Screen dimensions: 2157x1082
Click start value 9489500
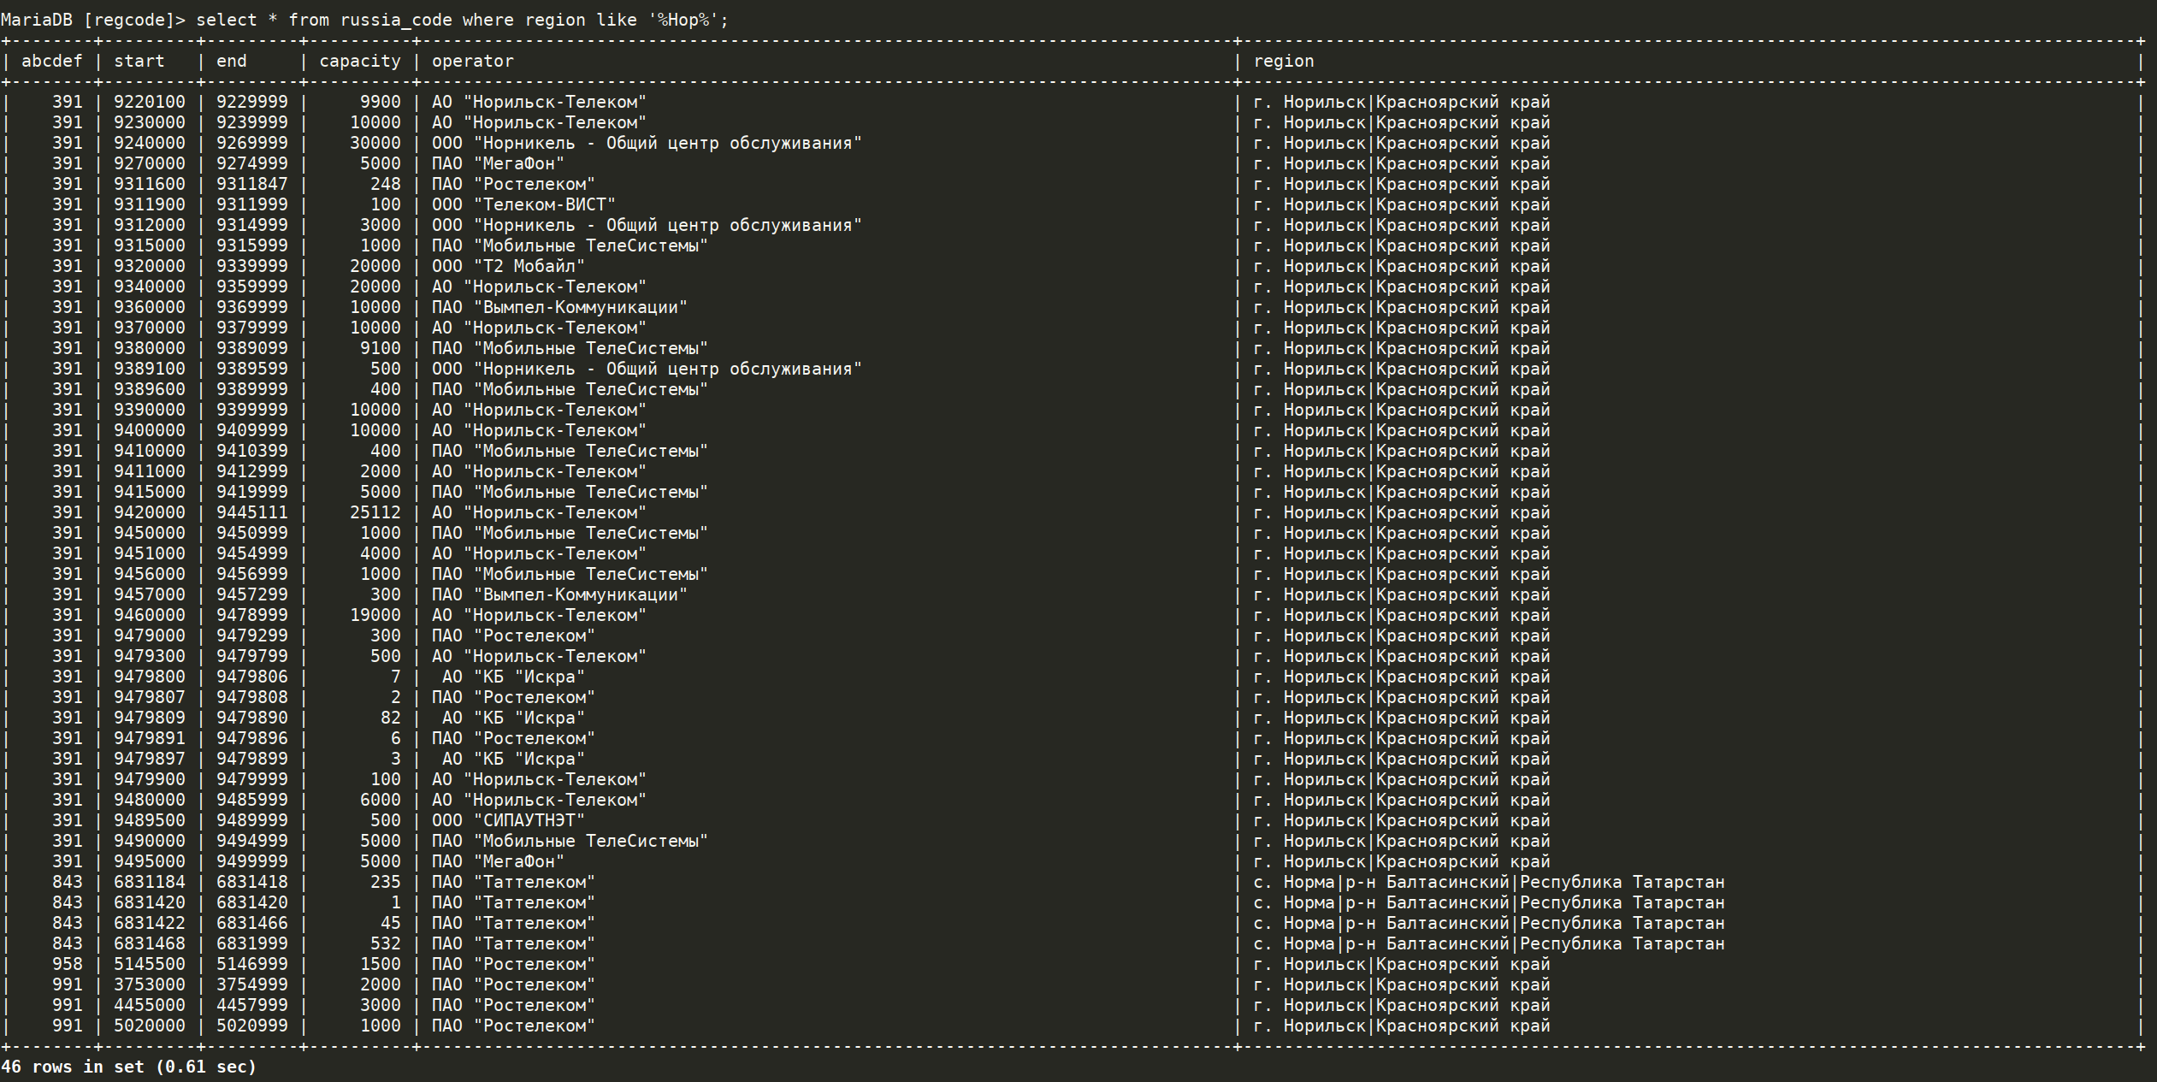[x=150, y=820]
